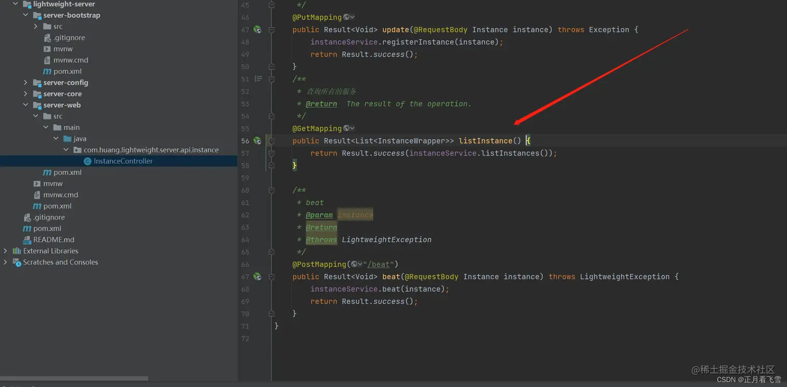Click gutter endpoint icon on line 56
The height and width of the screenshot is (387, 787).
(257, 140)
